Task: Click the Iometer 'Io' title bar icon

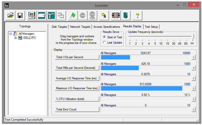Action: 7,5
